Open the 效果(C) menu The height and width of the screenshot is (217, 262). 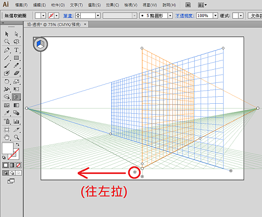click(x=113, y=5)
